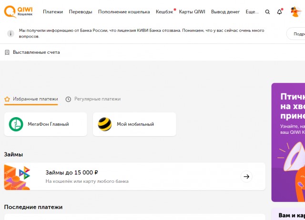The width and height of the screenshot is (305, 220).
Task: Open the QIWI Кошелек logo home link
Action: (x=18, y=11)
